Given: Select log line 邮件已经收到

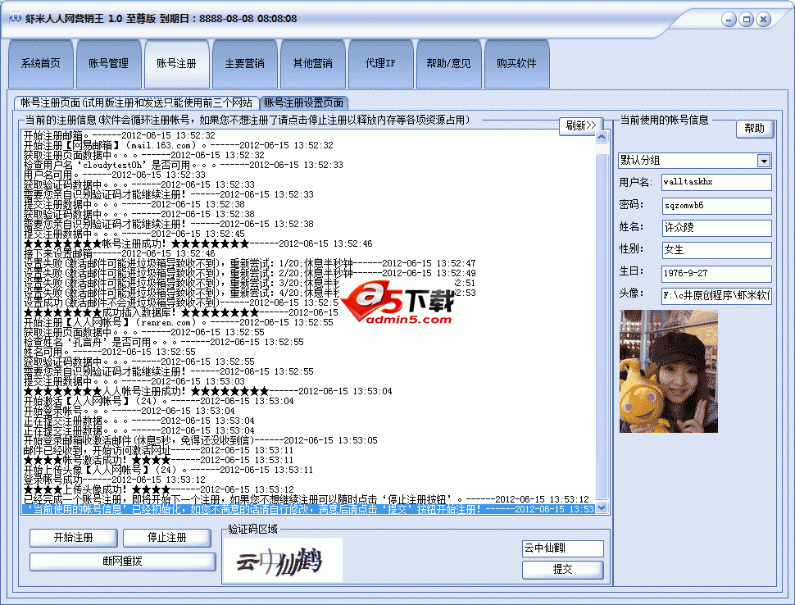Looking at the screenshot, I should point(159,450).
